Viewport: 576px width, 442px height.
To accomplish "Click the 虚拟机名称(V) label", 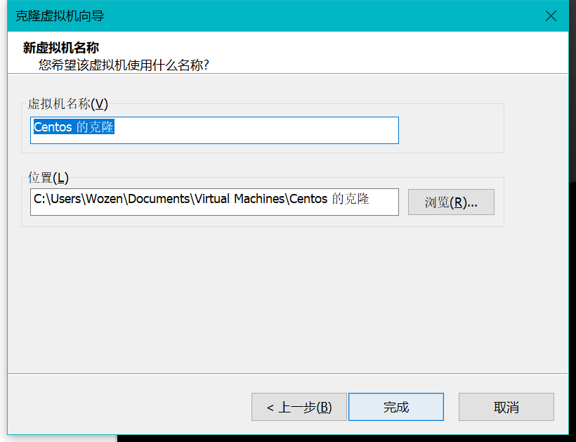I will click(x=68, y=104).
